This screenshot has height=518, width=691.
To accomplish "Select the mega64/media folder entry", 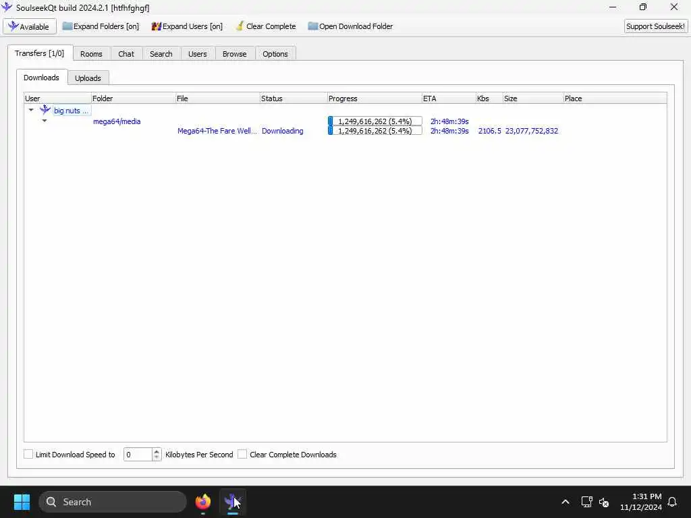I will (117, 121).
